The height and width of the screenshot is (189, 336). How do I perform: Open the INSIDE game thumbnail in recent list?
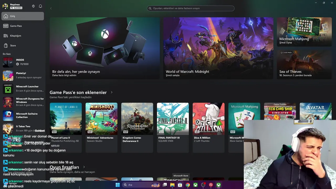[8, 62]
